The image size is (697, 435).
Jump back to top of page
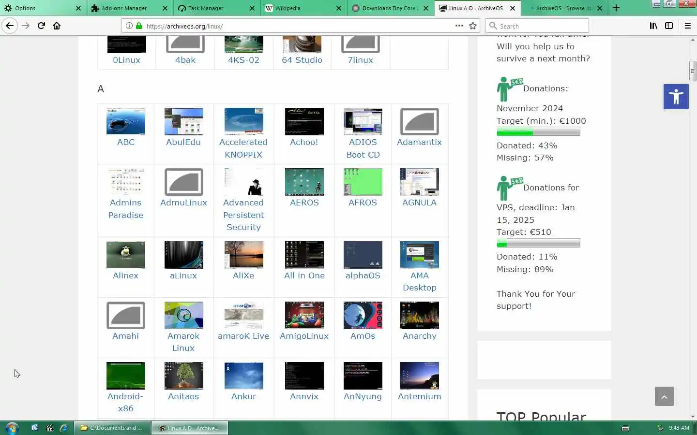coord(664,396)
